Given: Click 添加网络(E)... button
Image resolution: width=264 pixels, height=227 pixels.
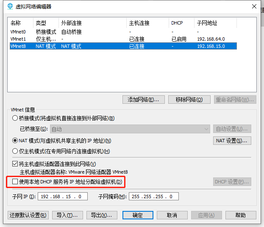Looking at the screenshot, I should click(144, 100).
